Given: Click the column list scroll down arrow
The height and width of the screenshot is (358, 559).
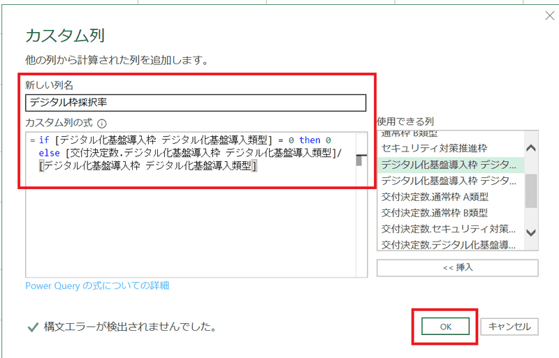Looking at the screenshot, I should [530, 232].
